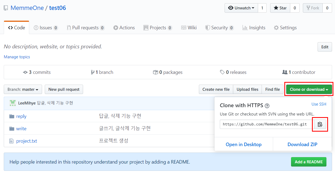View the 3 commits list
The image size is (335, 177).
tap(37, 72)
